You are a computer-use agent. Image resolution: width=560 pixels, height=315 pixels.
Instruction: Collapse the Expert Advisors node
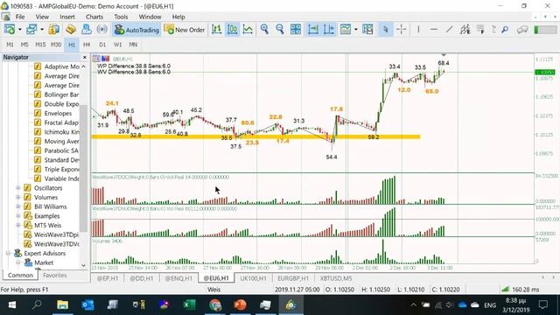[8, 253]
